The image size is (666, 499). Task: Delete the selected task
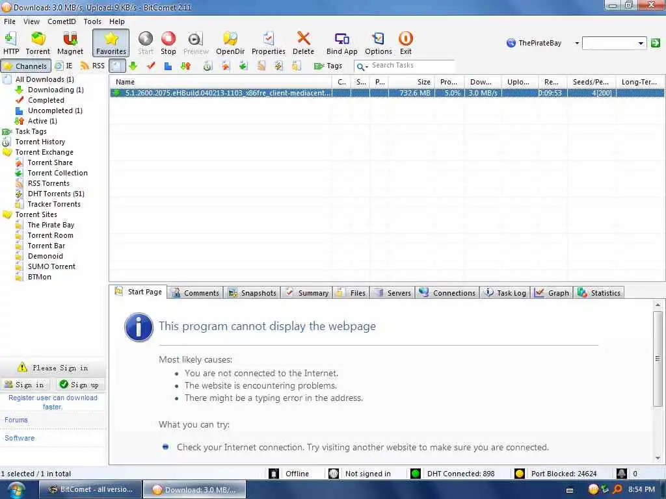[x=303, y=43]
